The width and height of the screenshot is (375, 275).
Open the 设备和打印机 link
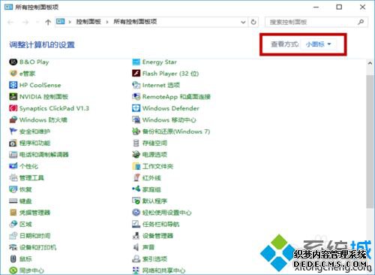tap(37, 247)
